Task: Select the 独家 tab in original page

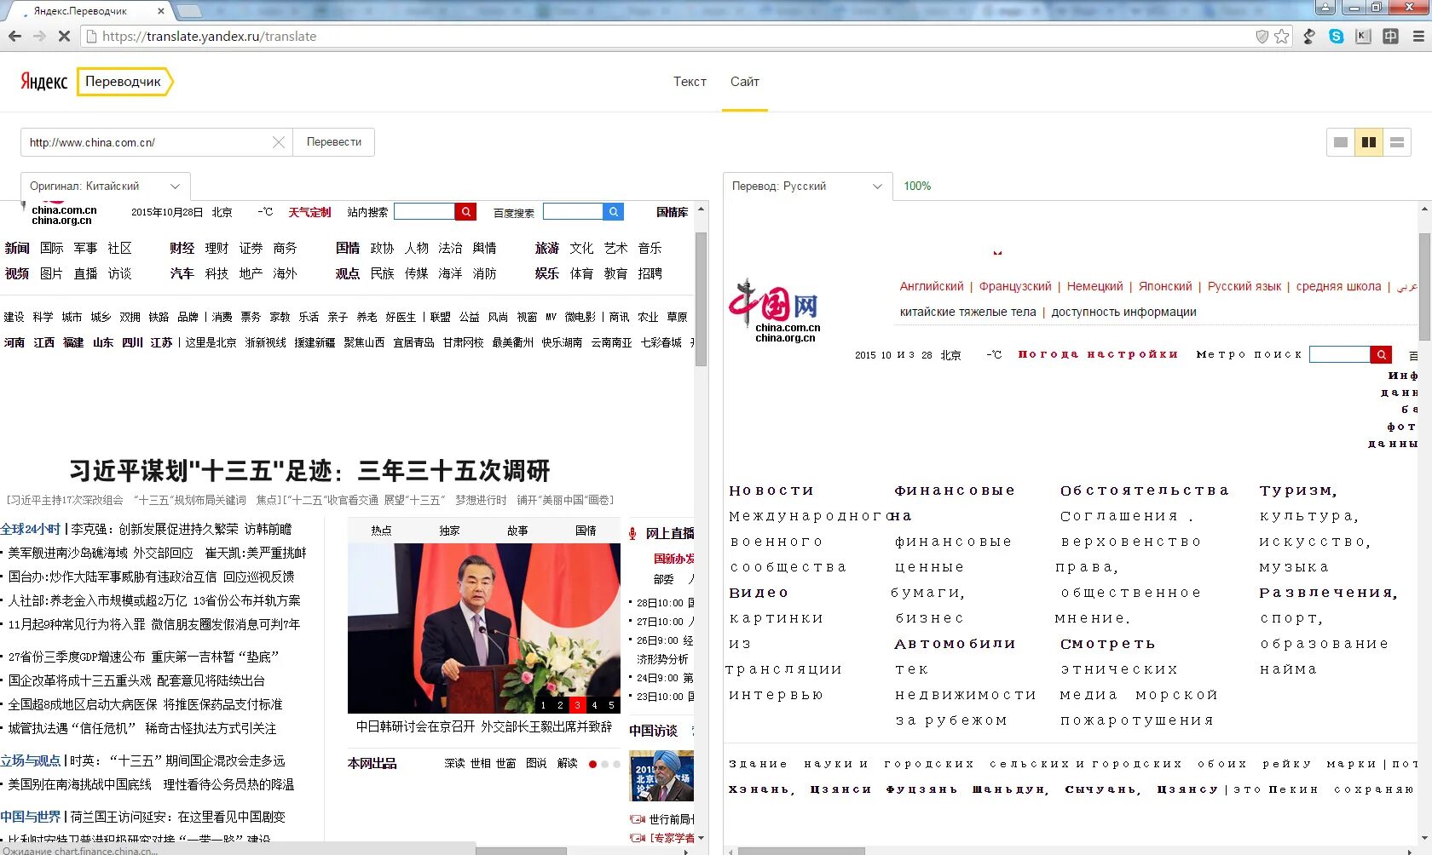Action: point(449,531)
